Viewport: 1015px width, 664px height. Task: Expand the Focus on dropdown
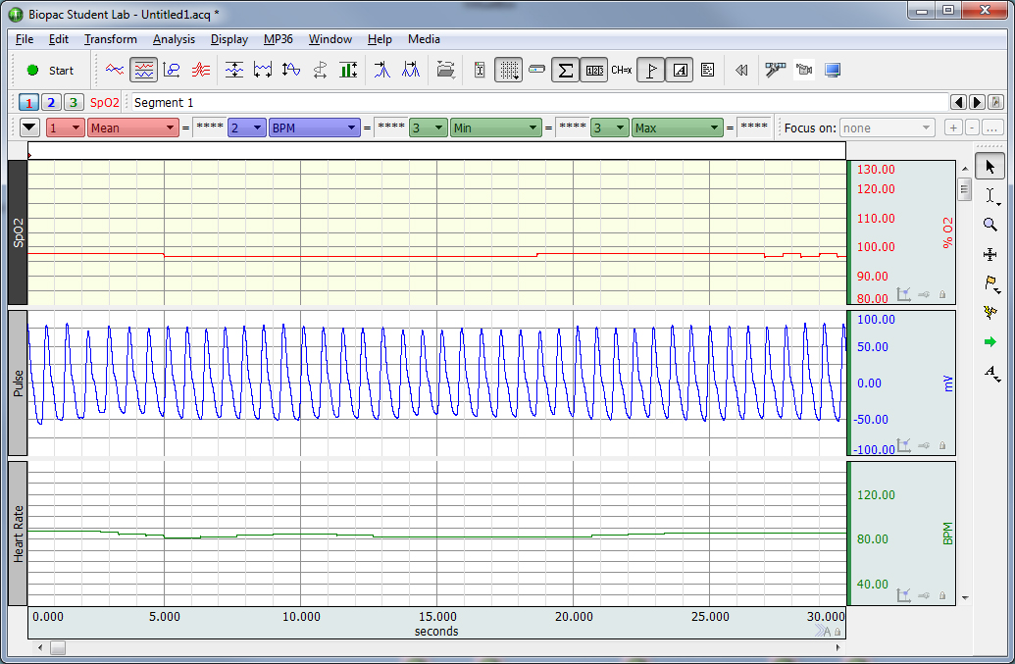[888, 128]
